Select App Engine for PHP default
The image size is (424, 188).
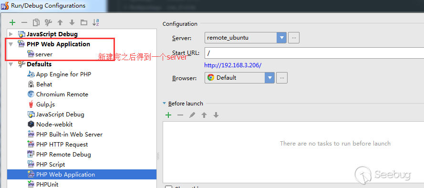click(60, 74)
